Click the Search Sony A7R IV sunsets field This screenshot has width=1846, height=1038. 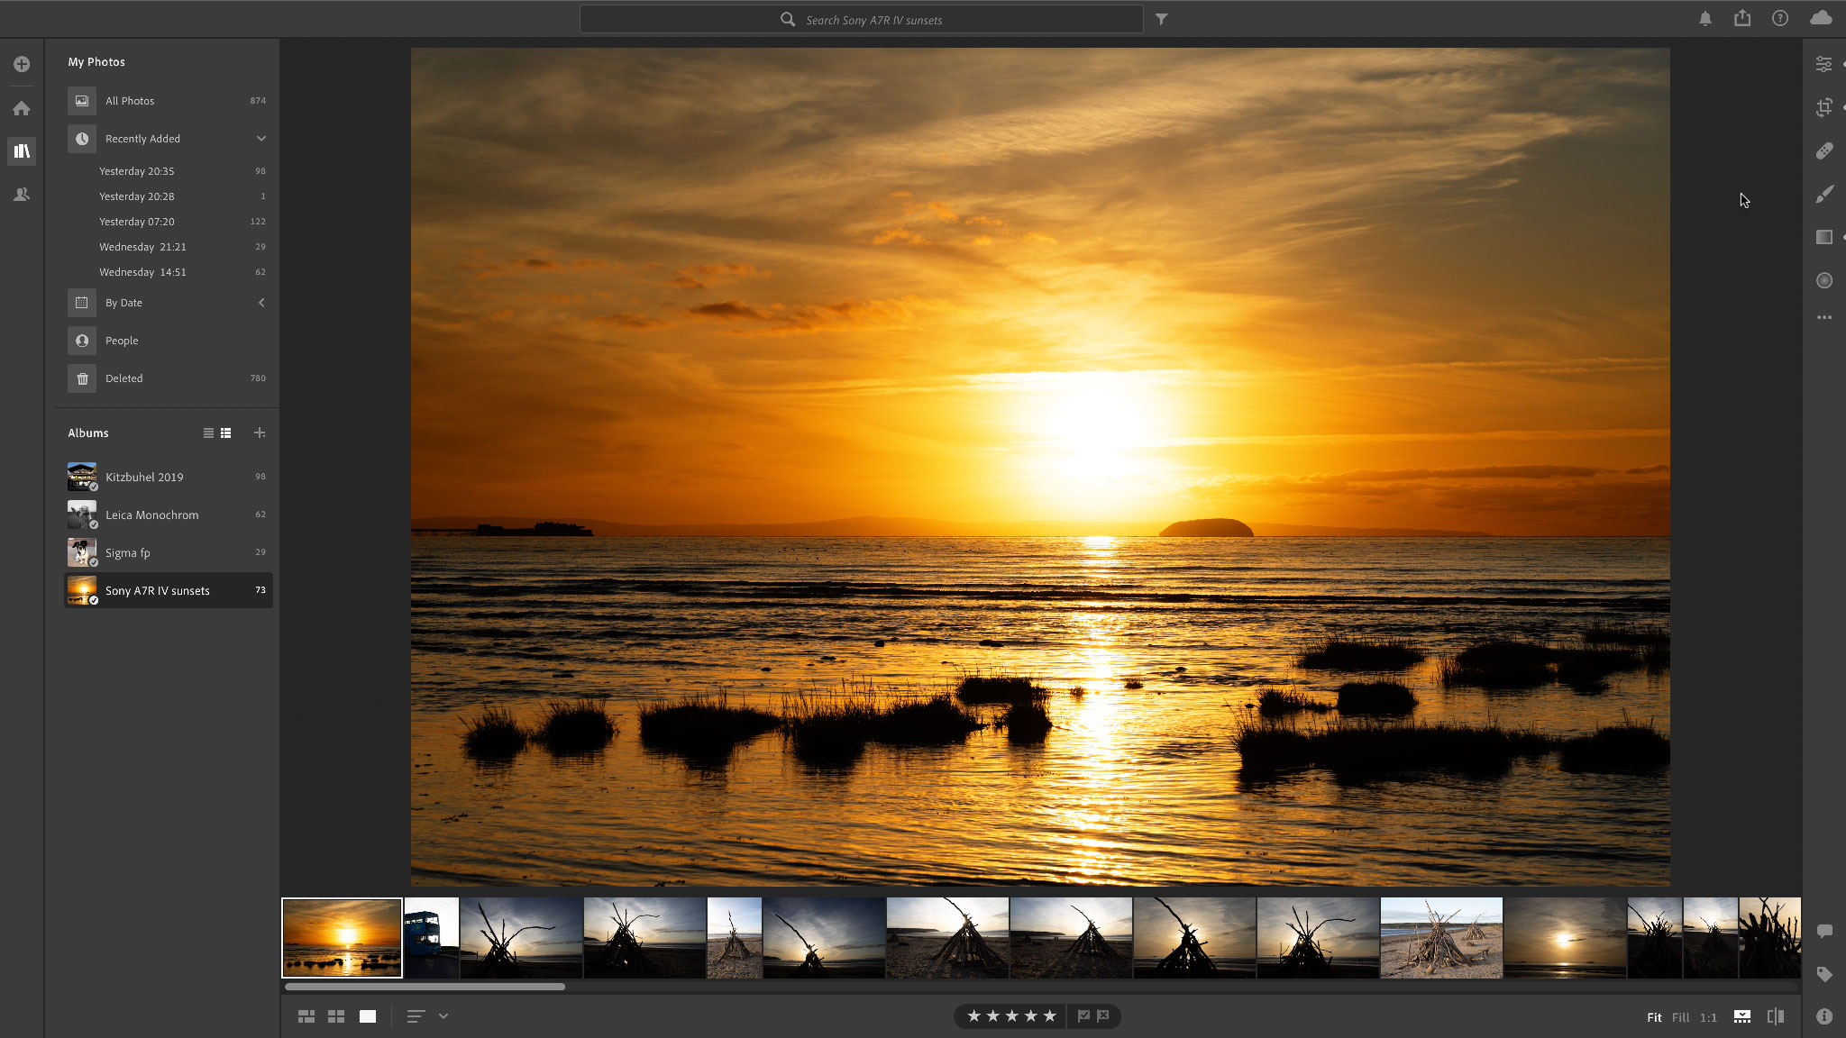point(861,19)
